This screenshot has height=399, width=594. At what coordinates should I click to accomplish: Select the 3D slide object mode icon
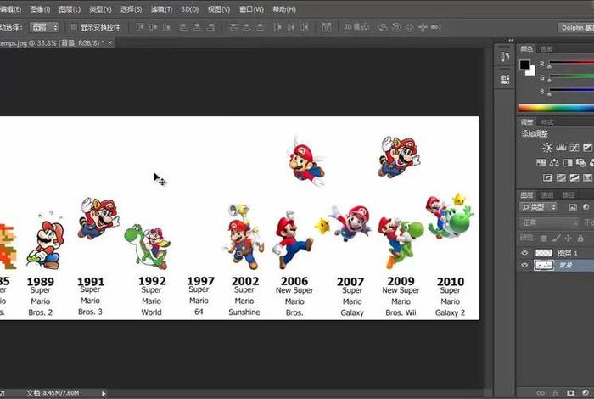(x=423, y=27)
